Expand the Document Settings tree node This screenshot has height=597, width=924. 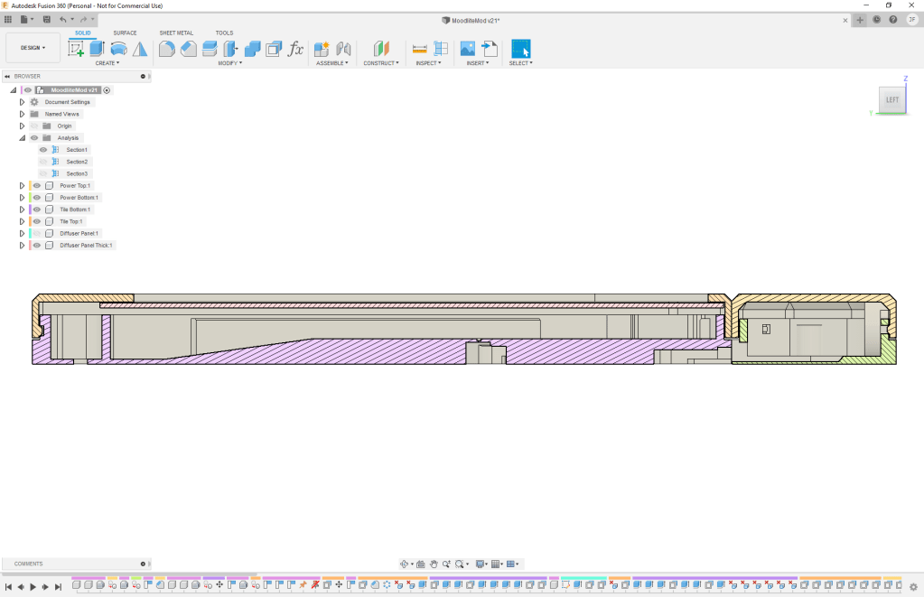(22, 102)
